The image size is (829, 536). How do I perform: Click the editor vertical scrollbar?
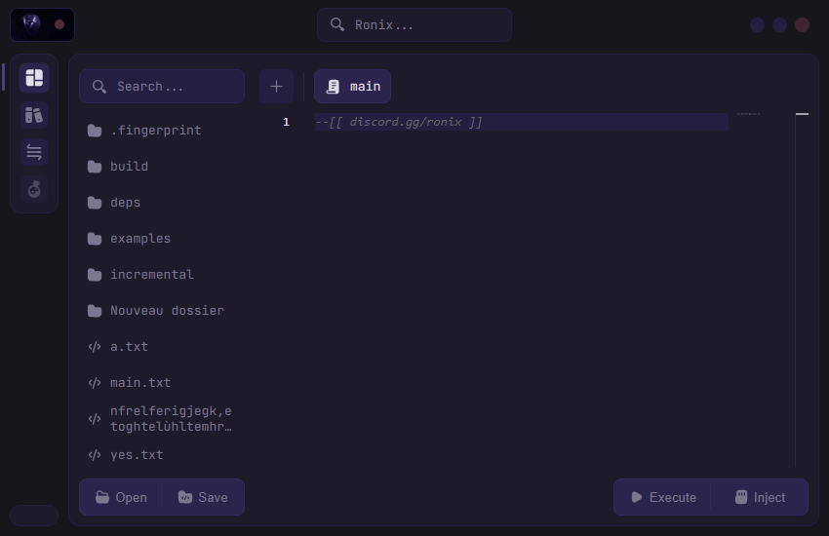[802, 289]
